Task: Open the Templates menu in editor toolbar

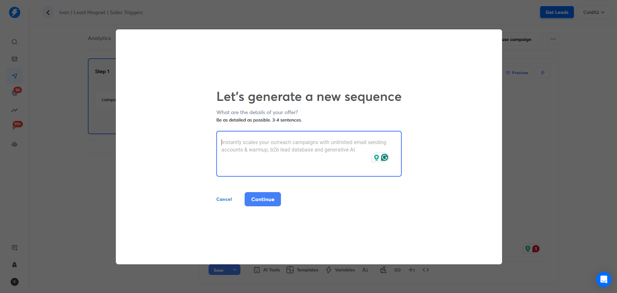Action: click(303, 270)
